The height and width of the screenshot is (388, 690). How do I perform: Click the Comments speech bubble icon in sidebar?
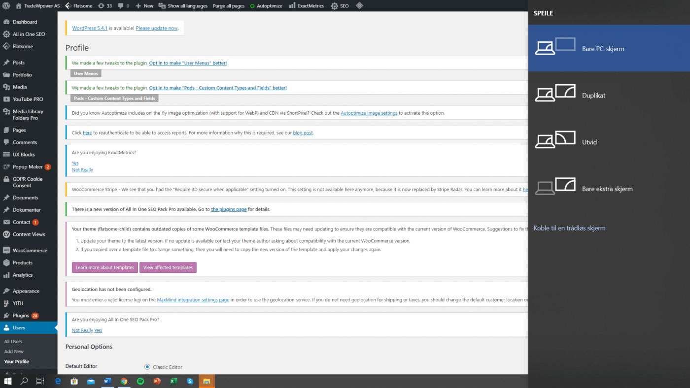(x=6, y=142)
